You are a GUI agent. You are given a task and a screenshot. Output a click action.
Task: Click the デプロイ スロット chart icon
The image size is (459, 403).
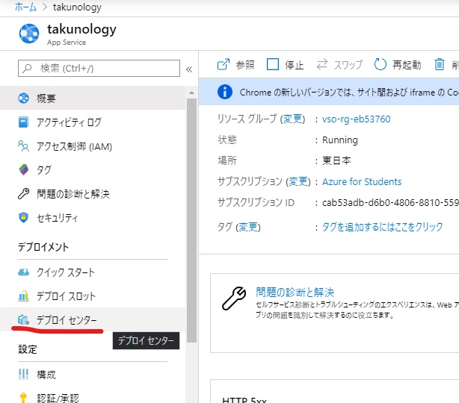coord(23,296)
